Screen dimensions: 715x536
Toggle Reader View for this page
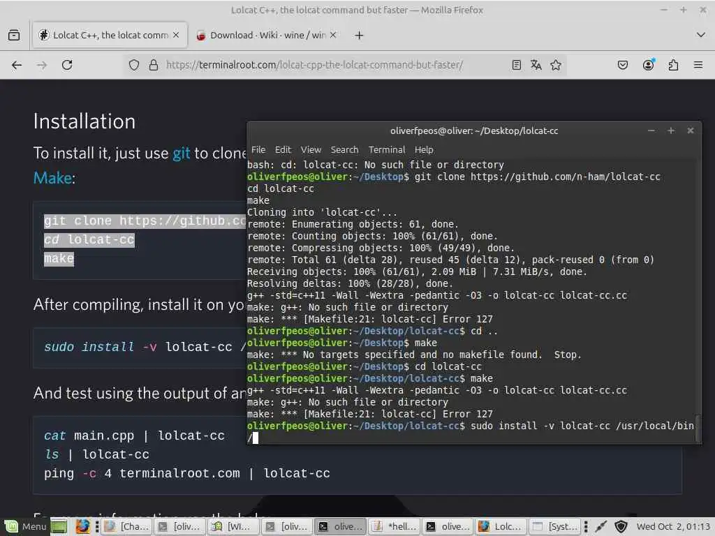tap(516, 65)
